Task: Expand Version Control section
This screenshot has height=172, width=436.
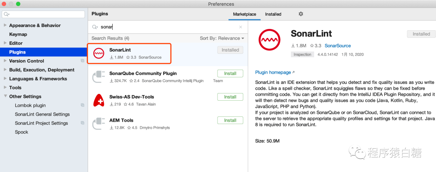Action: pos(5,61)
